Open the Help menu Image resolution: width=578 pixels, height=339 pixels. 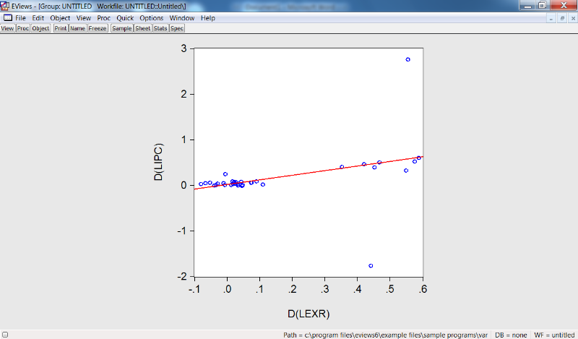pyautogui.click(x=208, y=18)
